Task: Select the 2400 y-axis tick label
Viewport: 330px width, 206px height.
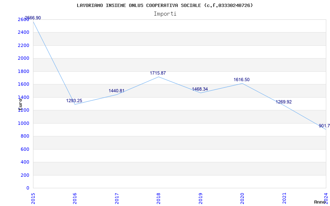Action: tap(24, 33)
